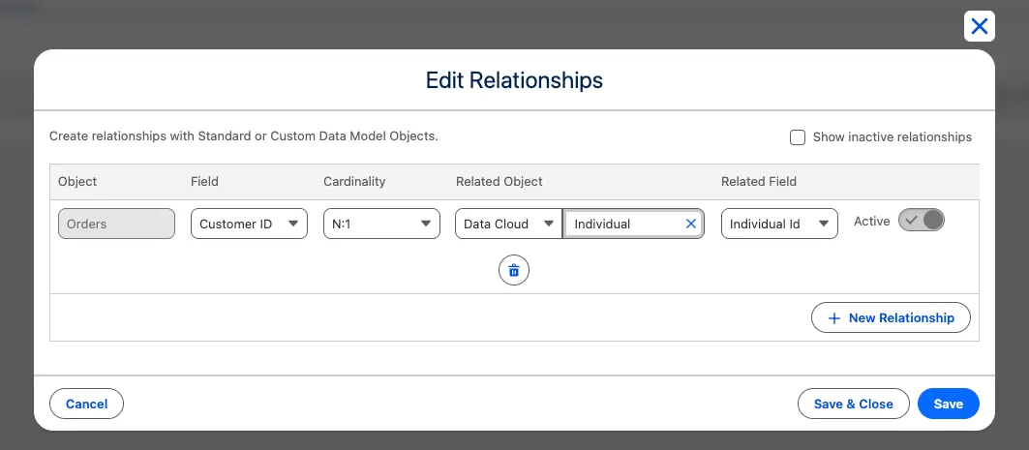Close the Edit Relationships dialog with X
Image resolution: width=1029 pixels, height=450 pixels.
tap(980, 26)
